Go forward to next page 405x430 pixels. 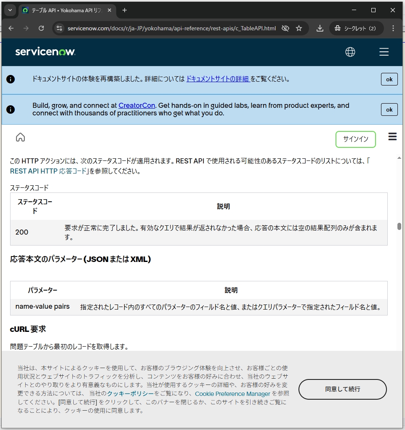point(26,28)
